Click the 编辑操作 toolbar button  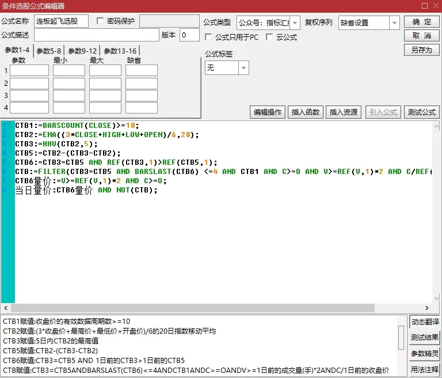coord(268,112)
